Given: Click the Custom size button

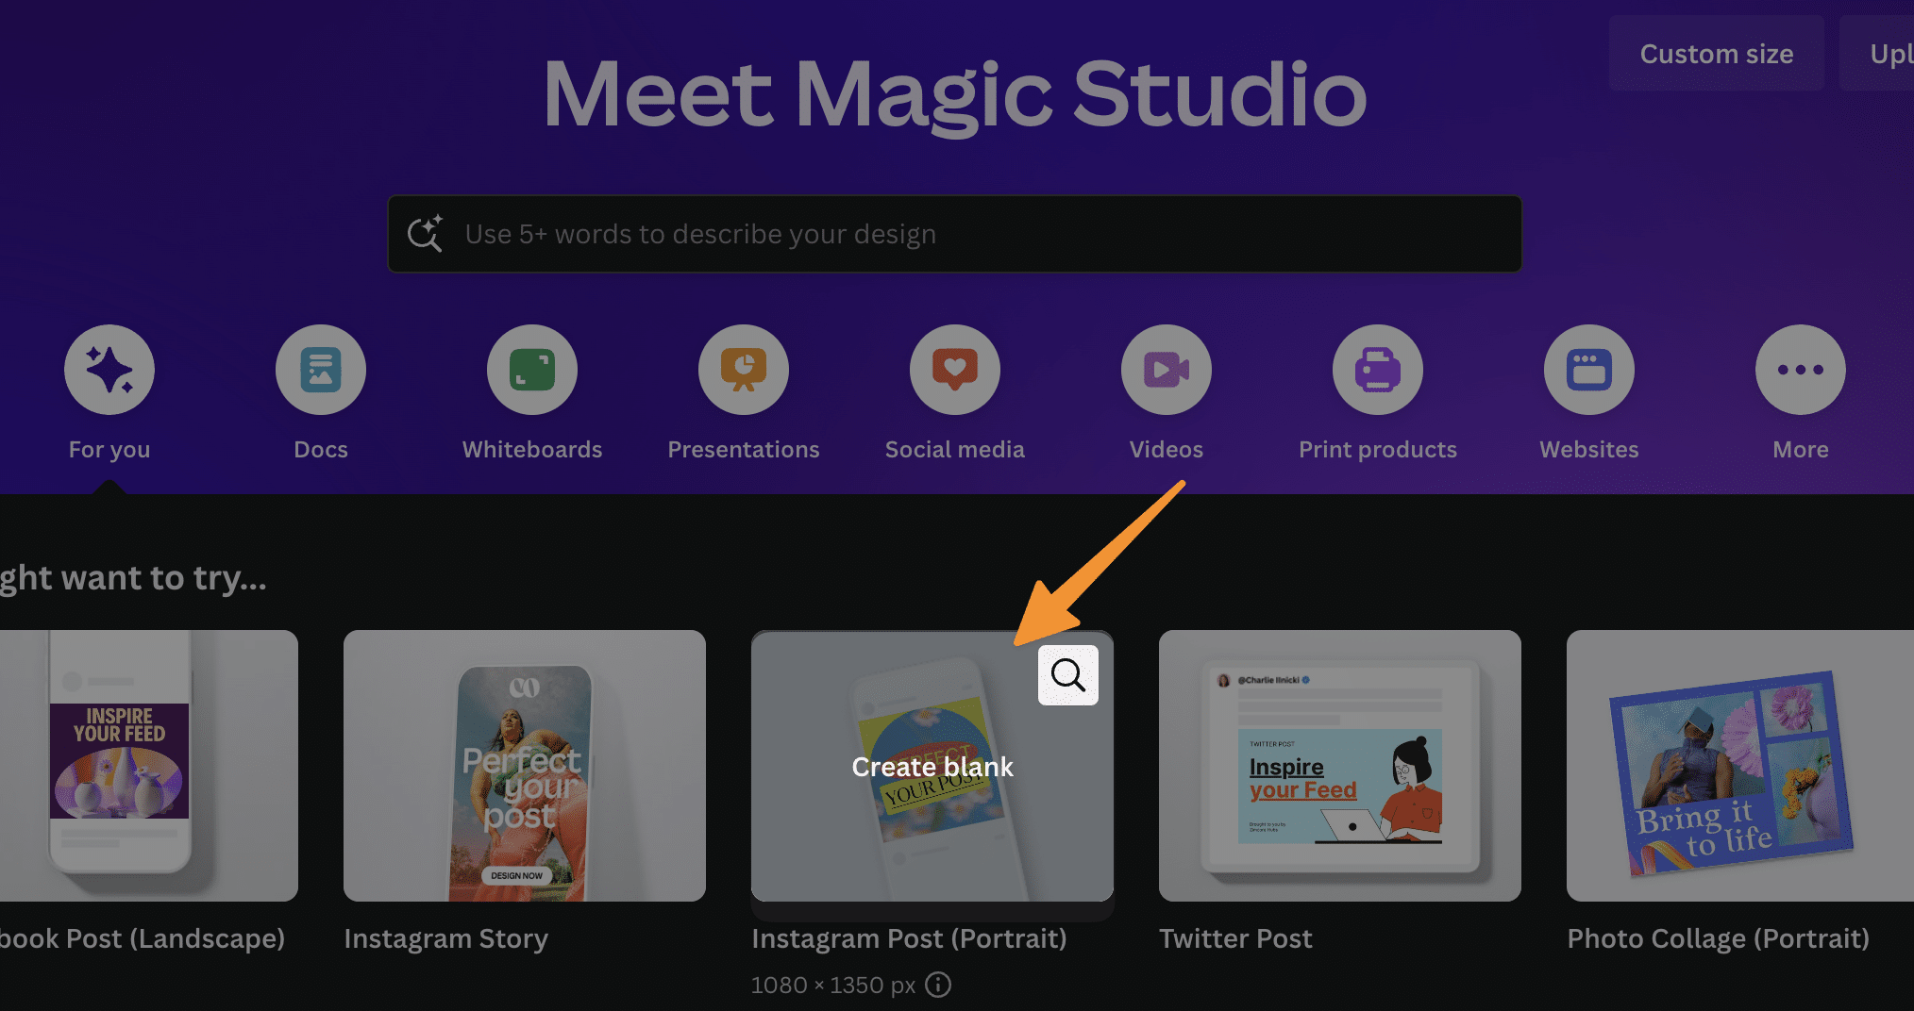Looking at the screenshot, I should [1716, 53].
